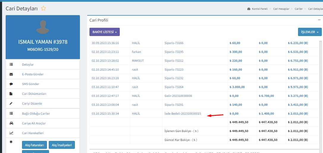The width and height of the screenshot is (323, 153).
Task: Click the speech bubble icon for SMS Gönder
Action: [x=11, y=84]
